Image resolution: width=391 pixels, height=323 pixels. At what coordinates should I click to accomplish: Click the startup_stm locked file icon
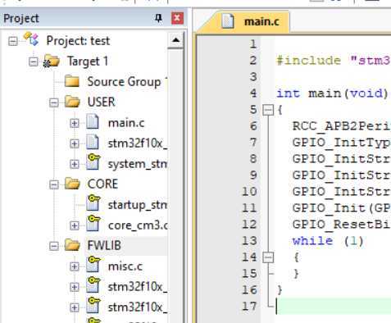pyautogui.click(x=93, y=202)
